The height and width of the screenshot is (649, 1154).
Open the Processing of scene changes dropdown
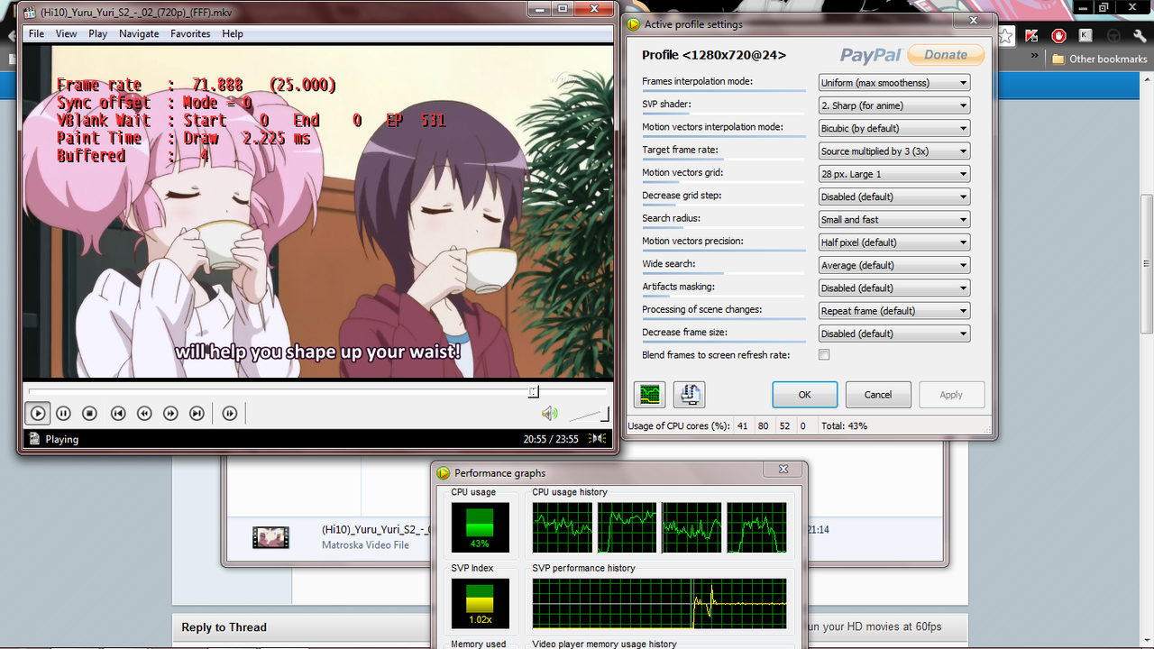894,311
